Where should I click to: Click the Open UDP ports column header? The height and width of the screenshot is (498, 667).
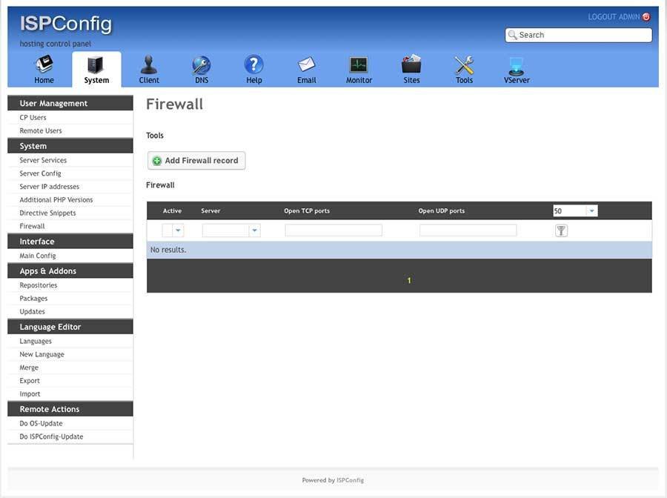coord(441,211)
